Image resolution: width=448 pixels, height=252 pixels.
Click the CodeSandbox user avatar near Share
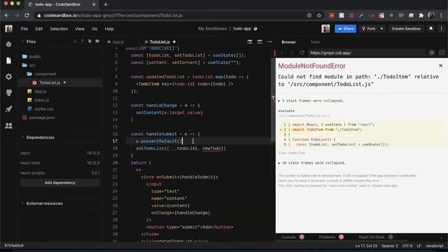[x=325, y=29]
